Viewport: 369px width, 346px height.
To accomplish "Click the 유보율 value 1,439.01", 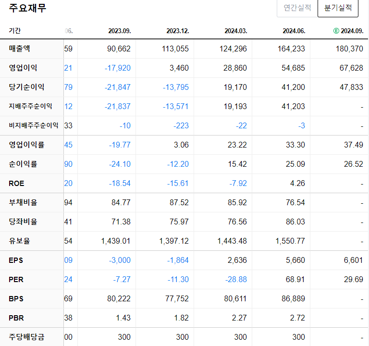I will (115, 241).
